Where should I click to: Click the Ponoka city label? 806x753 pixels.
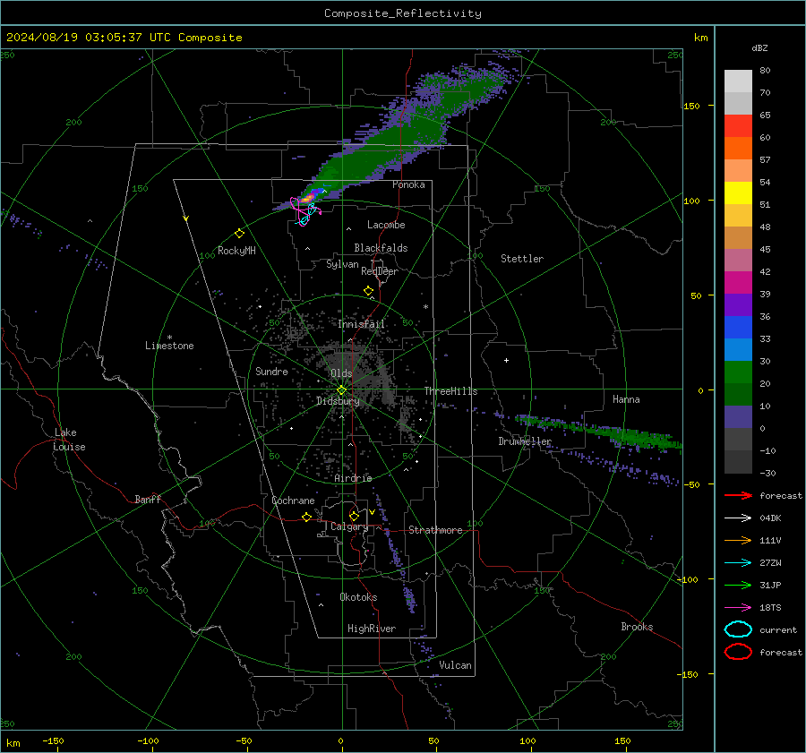[x=408, y=184]
